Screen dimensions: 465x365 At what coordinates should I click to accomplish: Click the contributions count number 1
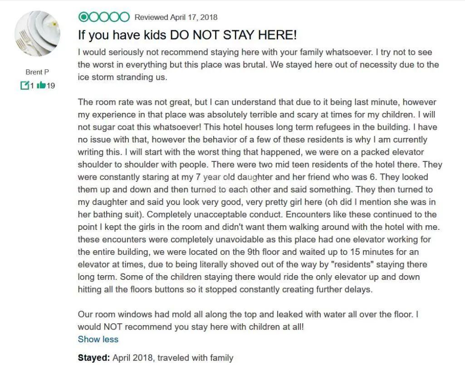click(32, 85)
